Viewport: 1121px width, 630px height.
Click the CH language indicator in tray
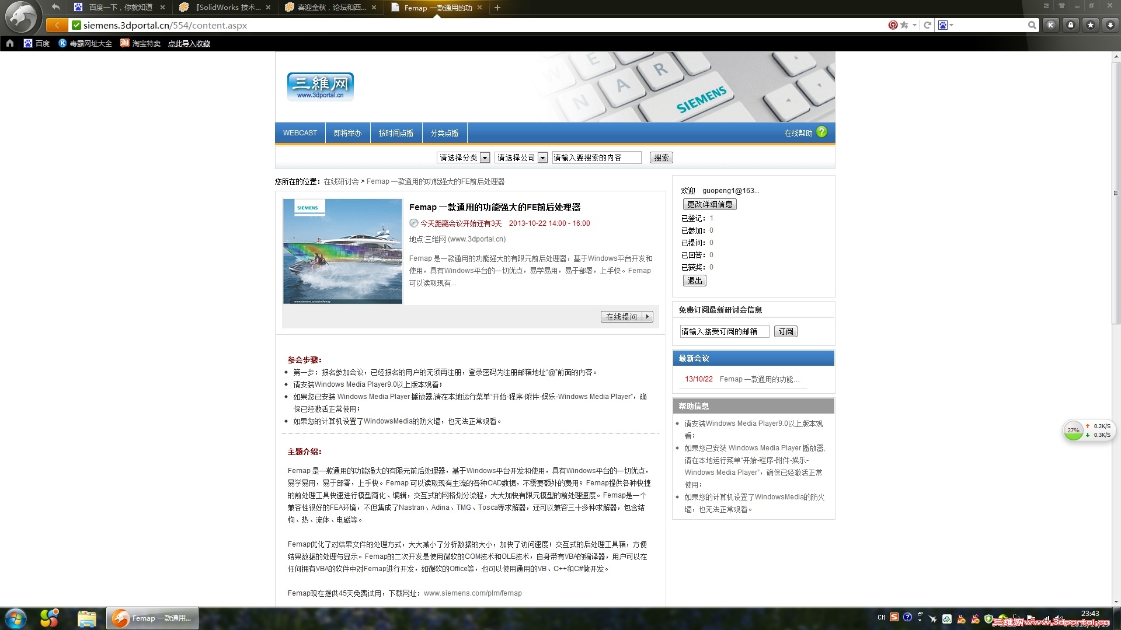882,617
